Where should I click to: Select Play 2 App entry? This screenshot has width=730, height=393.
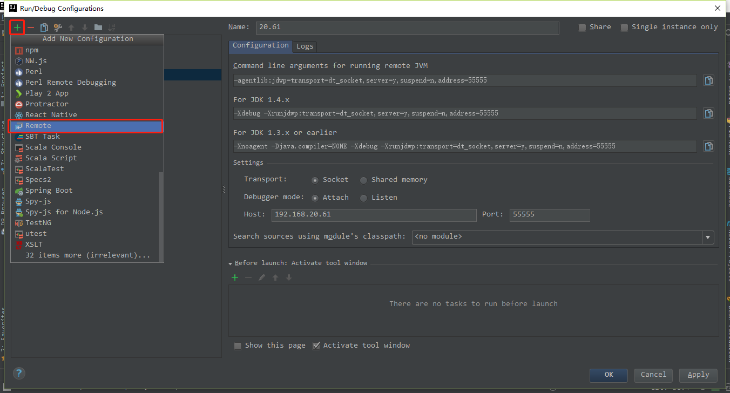pos(87,93)
